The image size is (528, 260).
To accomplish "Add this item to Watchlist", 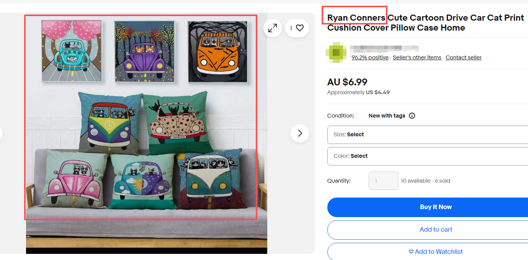I will click(x=428, y=252).
